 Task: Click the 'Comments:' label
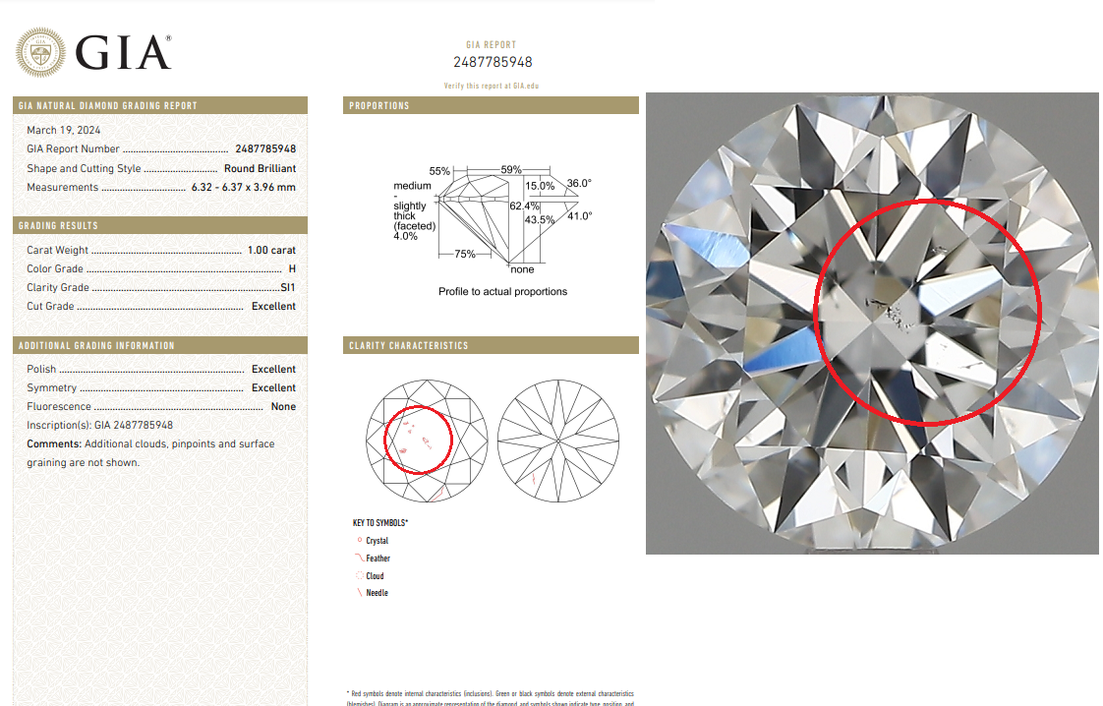pyautogui.click(x=54, y=444)
